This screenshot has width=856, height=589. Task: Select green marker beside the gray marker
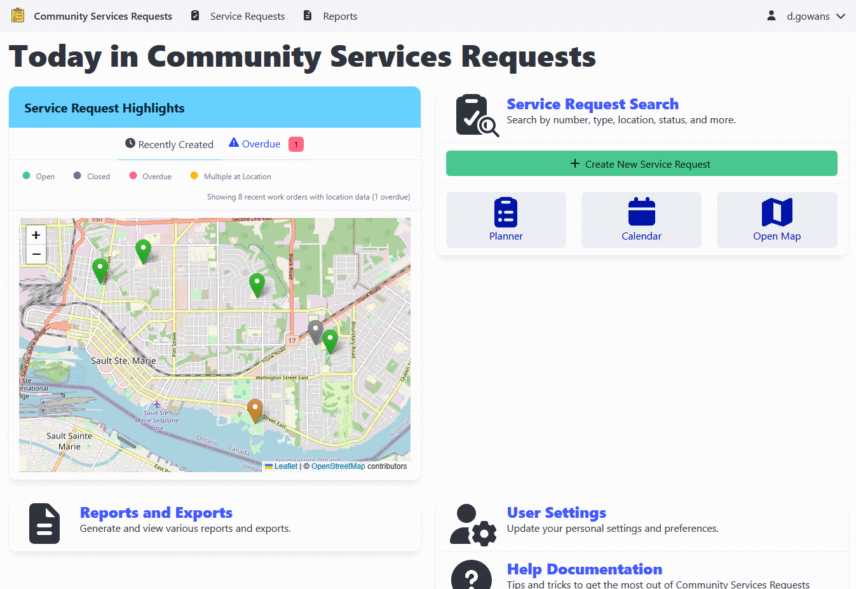point(330,342)
